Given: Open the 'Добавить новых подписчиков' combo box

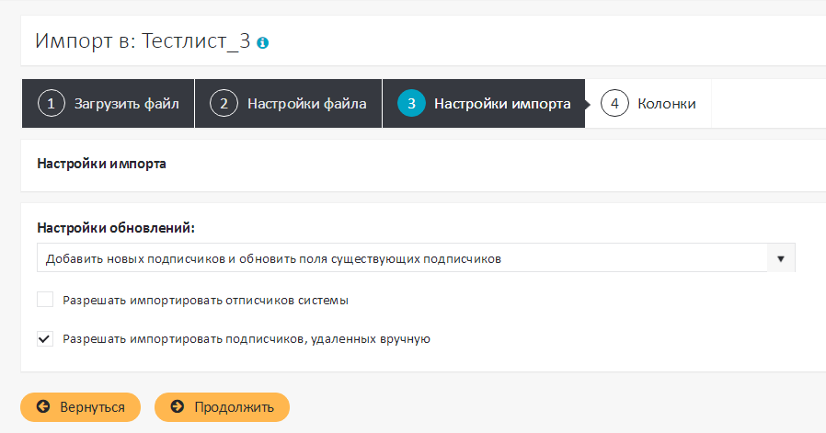Looking at the screenshot, I should (402, 258).
